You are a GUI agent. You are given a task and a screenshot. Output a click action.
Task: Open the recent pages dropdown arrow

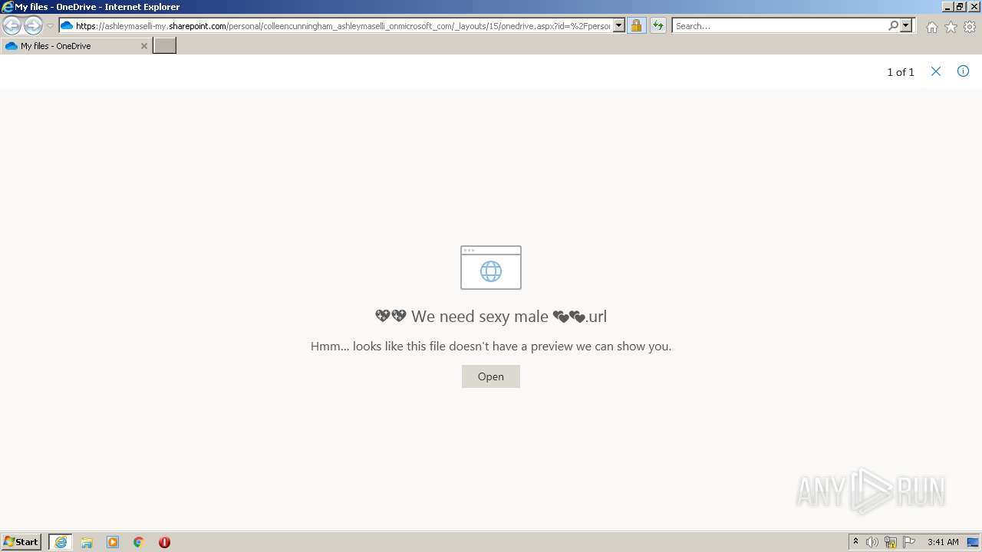[50, 26]
